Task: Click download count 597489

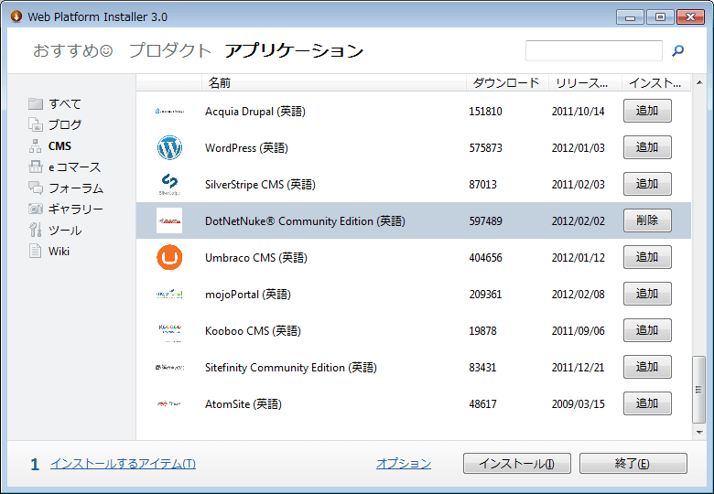Action: 485,221
